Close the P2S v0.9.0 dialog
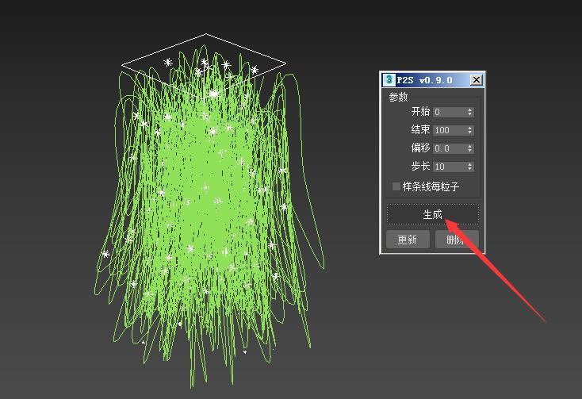The width and height of the screenshot is (582, 399). point(477,80)
